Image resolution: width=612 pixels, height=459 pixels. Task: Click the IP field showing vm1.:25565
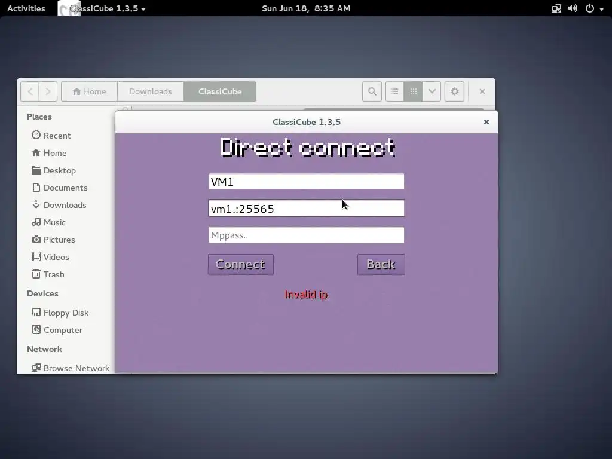[307, 209]
